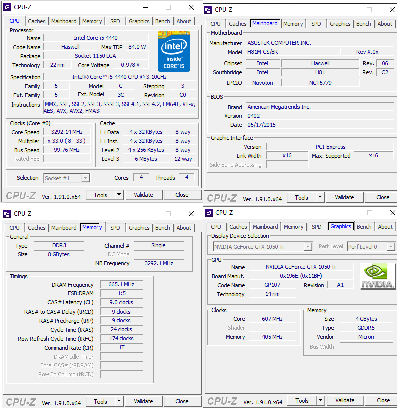Viewport: 397px width, 412px height.
Task: Click Validate button in Graphics window
Action: coord(345,400)
